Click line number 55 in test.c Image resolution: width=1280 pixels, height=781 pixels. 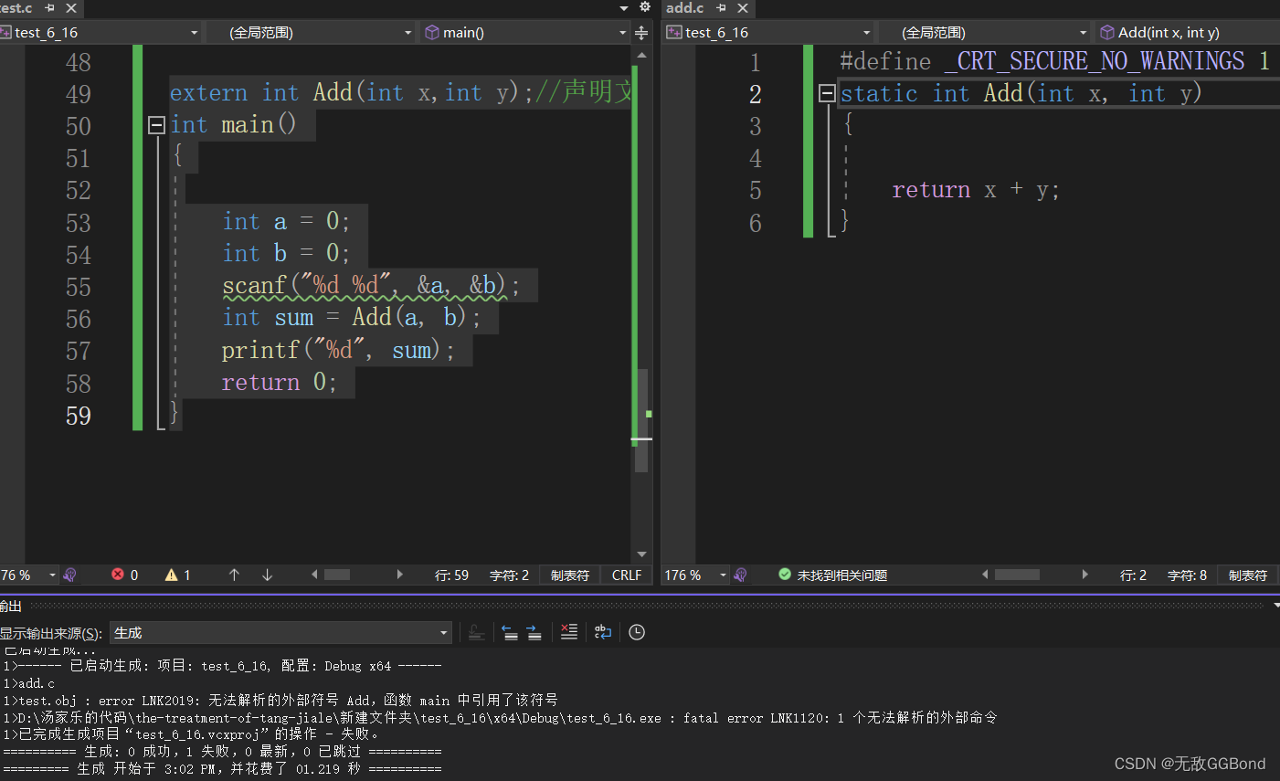pos(78,287)
